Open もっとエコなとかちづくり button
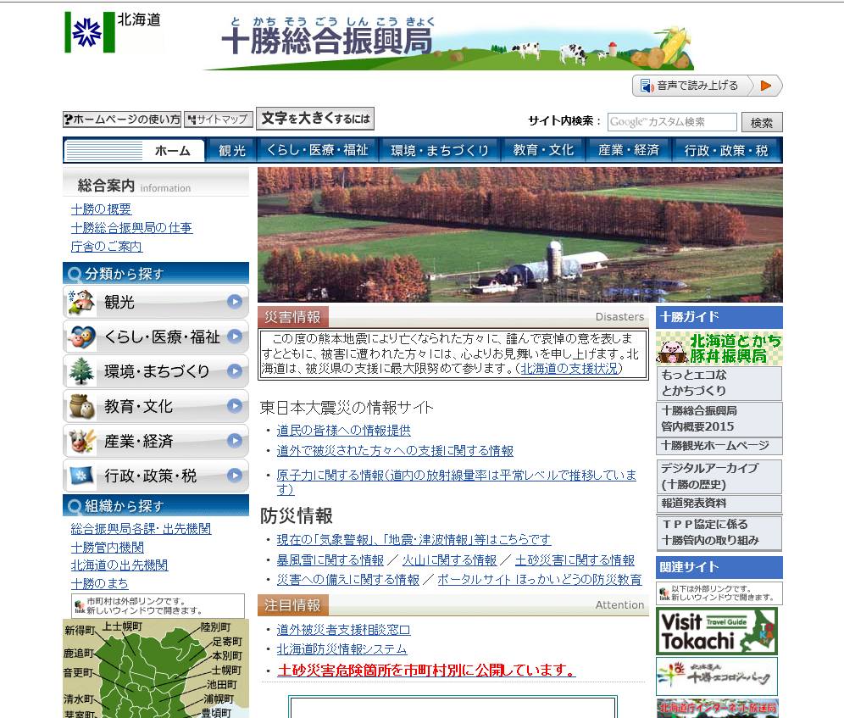 [719, 383]
